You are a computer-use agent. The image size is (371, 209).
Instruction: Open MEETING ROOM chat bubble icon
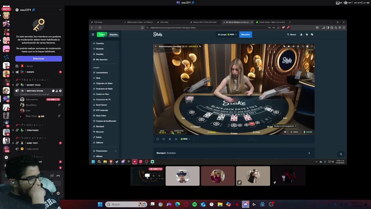(53, 91)
